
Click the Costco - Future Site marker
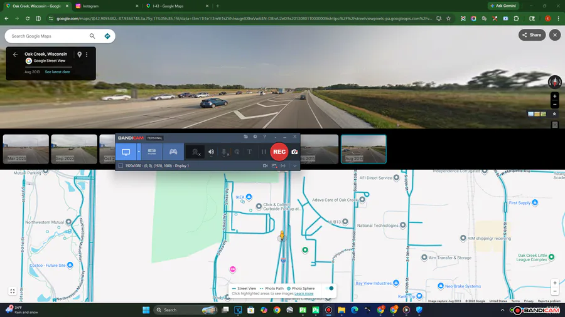[x=70, y=265]
